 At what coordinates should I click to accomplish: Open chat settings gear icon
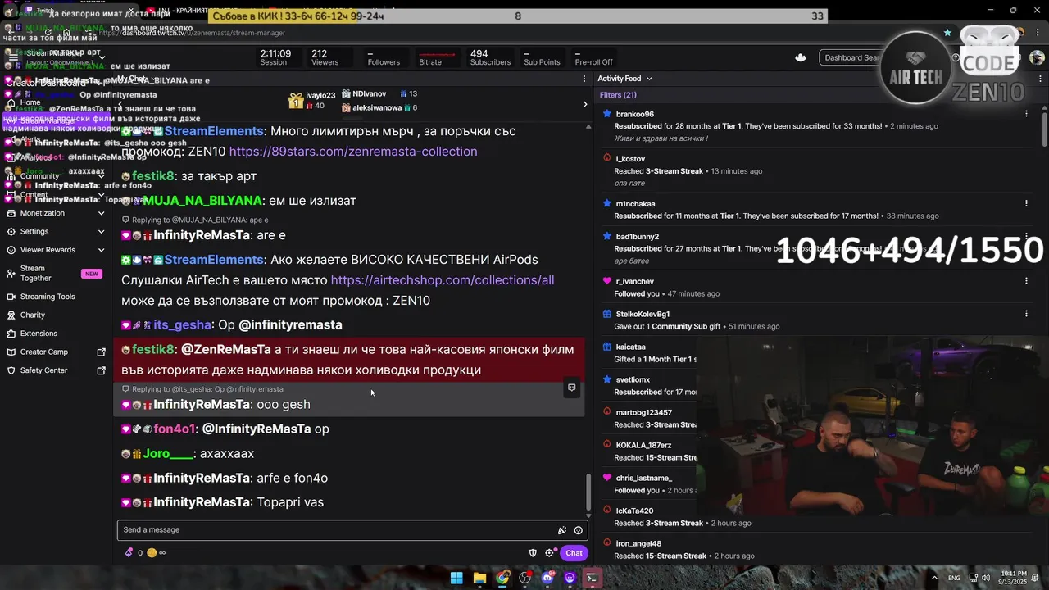tap(550, 553)
